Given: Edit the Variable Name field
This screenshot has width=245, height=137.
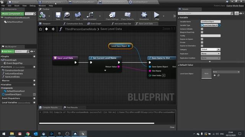Looking at the screenshot, I should coord(211,22).
